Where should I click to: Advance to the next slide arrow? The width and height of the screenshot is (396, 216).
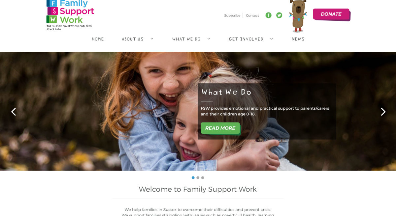[383, 112]
